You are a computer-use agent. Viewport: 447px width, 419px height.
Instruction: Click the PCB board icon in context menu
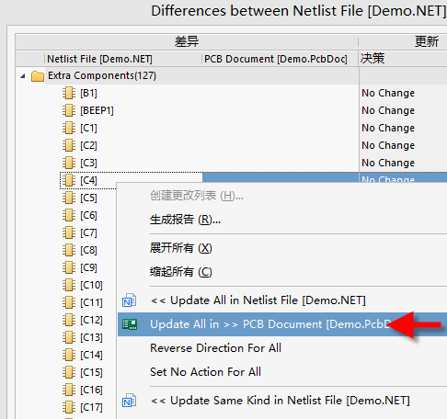[130, 324]
